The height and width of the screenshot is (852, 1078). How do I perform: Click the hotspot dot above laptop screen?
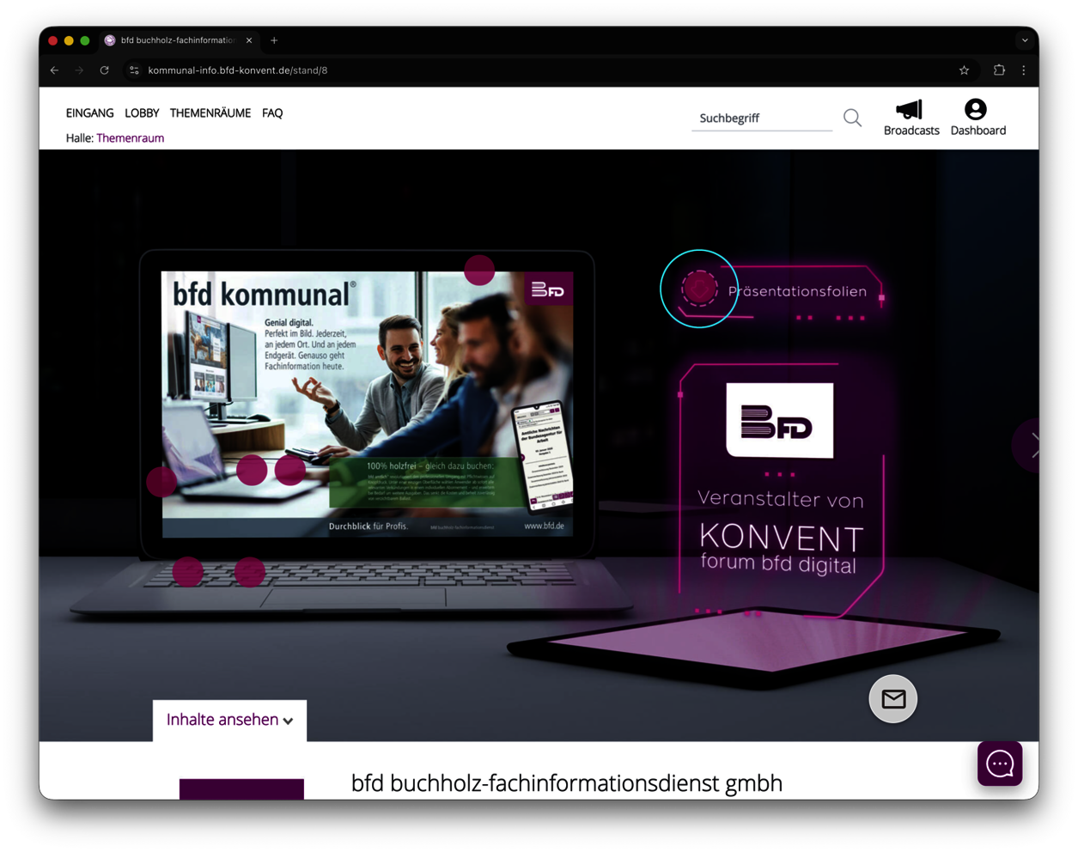coord(479,270)
